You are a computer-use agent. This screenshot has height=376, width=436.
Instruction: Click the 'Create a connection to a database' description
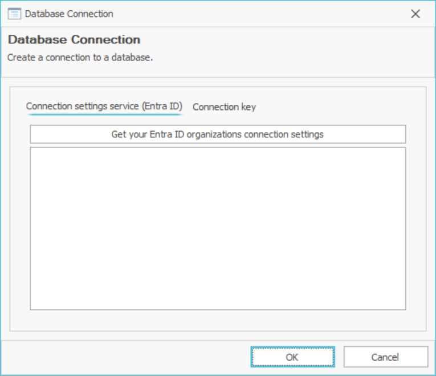[x=80, y=58]
